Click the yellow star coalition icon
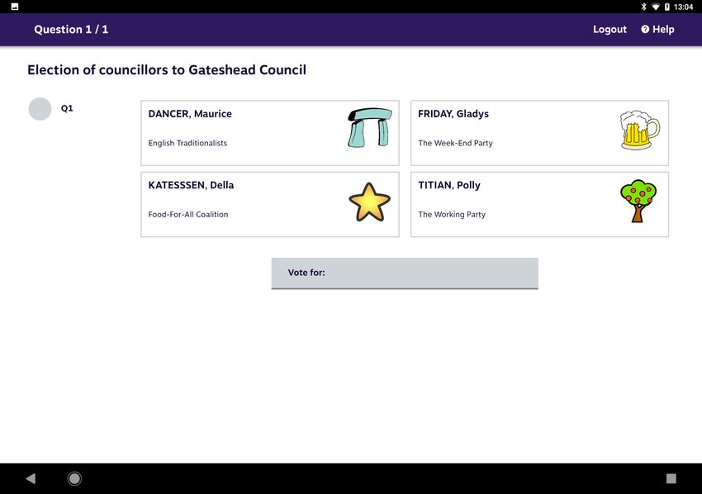 pyautogui.click(x=369, y=202)
